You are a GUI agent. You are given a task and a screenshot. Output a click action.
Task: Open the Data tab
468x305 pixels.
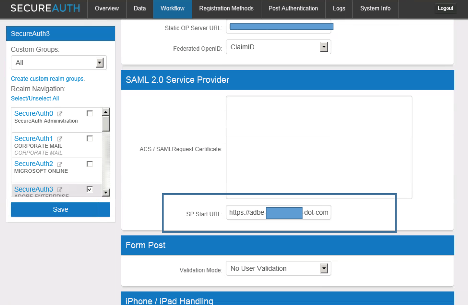click(x=140, y=9)
